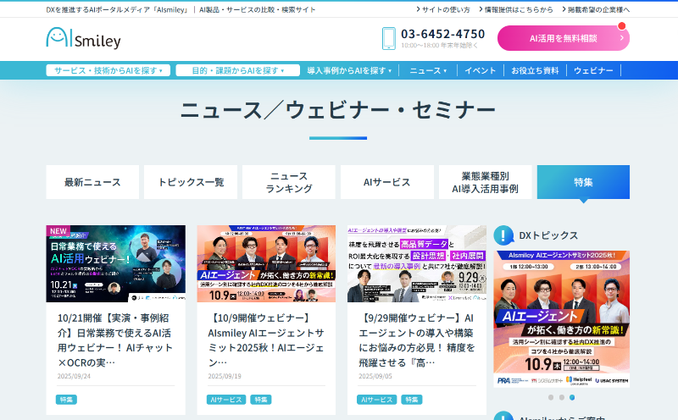The width and height of the screenshot is (678, 420).
Task: Click the date 2025/09/24
Action: 74,376
